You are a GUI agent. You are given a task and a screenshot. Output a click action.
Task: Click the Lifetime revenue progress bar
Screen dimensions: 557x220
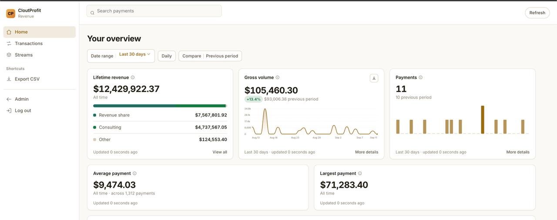click(160, 106)
